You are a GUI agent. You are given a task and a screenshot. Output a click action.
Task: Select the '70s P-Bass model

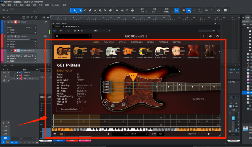pos(79,52)
